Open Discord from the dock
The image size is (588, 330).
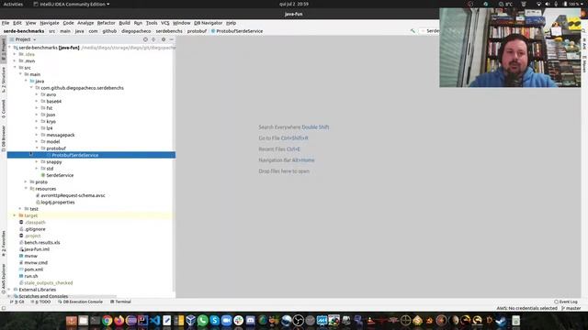[250, 321]
